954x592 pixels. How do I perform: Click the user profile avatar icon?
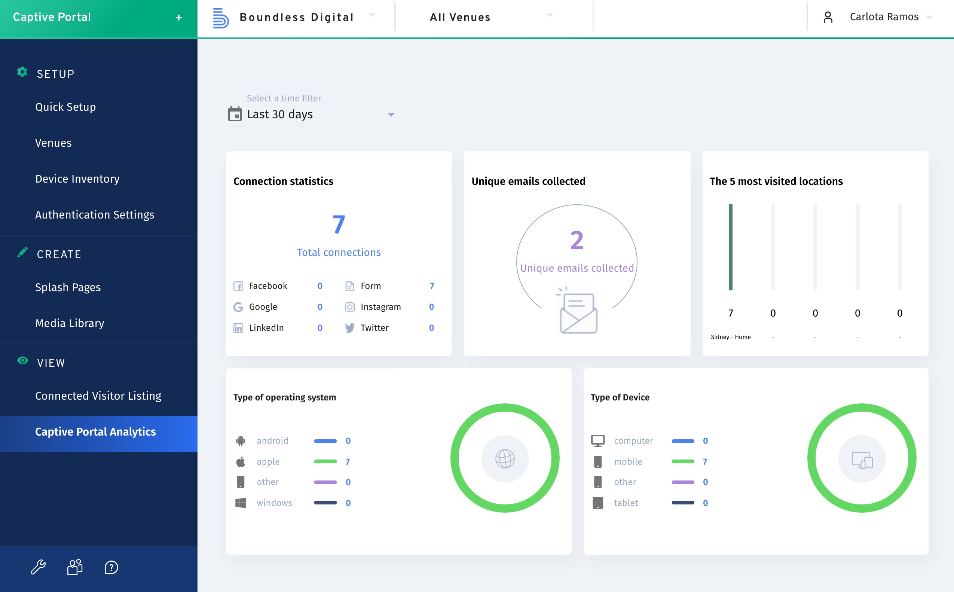828,17
